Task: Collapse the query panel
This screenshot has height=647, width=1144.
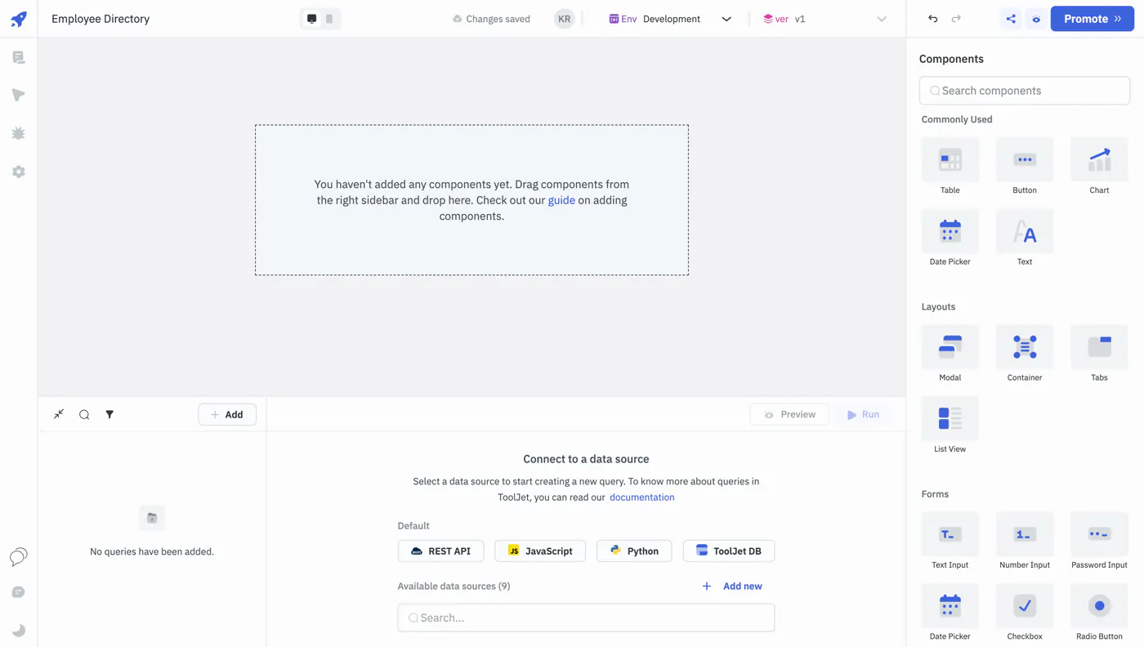Action: (x=59, y=414)
